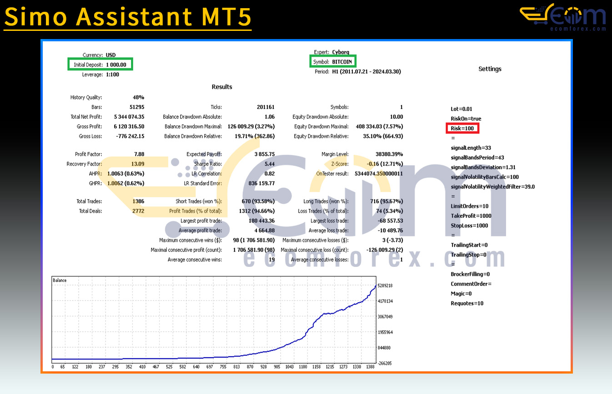Select Ticks value '201161'
Viewport: 612px width, 394px height.
[266, 107]
